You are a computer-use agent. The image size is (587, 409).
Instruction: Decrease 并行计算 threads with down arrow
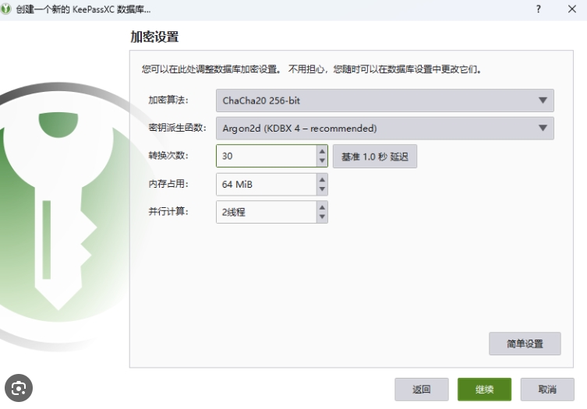[x=322, y=217]
